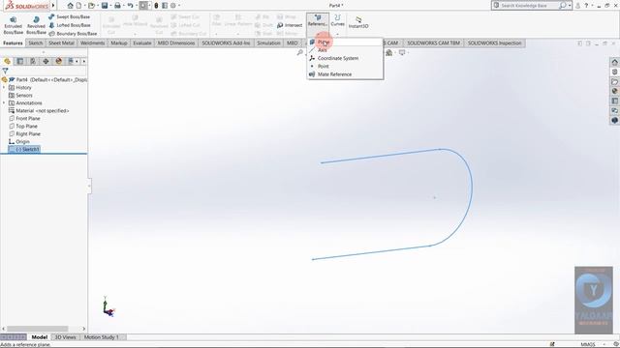Image resolution: width=620 pixels, height=348 pixels.
Task: Switch to the Sketch tab
Action: coord(35,43)
